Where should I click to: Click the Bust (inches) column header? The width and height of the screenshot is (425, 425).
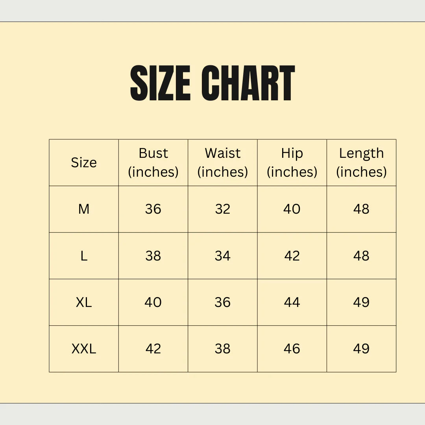click(x=153, y=163)
